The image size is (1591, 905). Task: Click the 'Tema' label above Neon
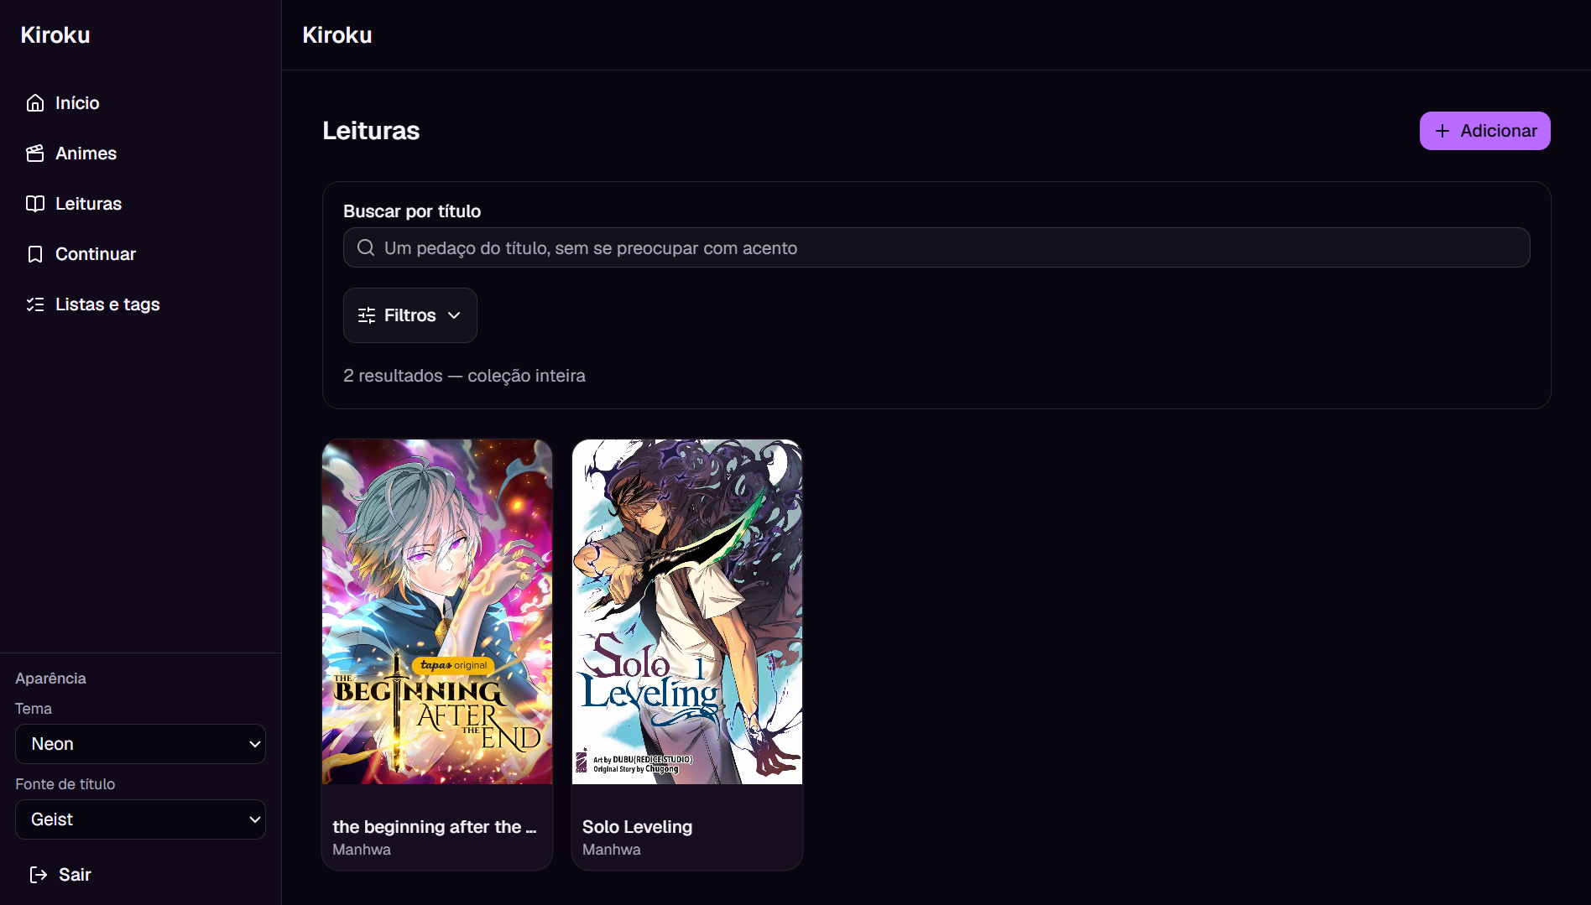34,709
